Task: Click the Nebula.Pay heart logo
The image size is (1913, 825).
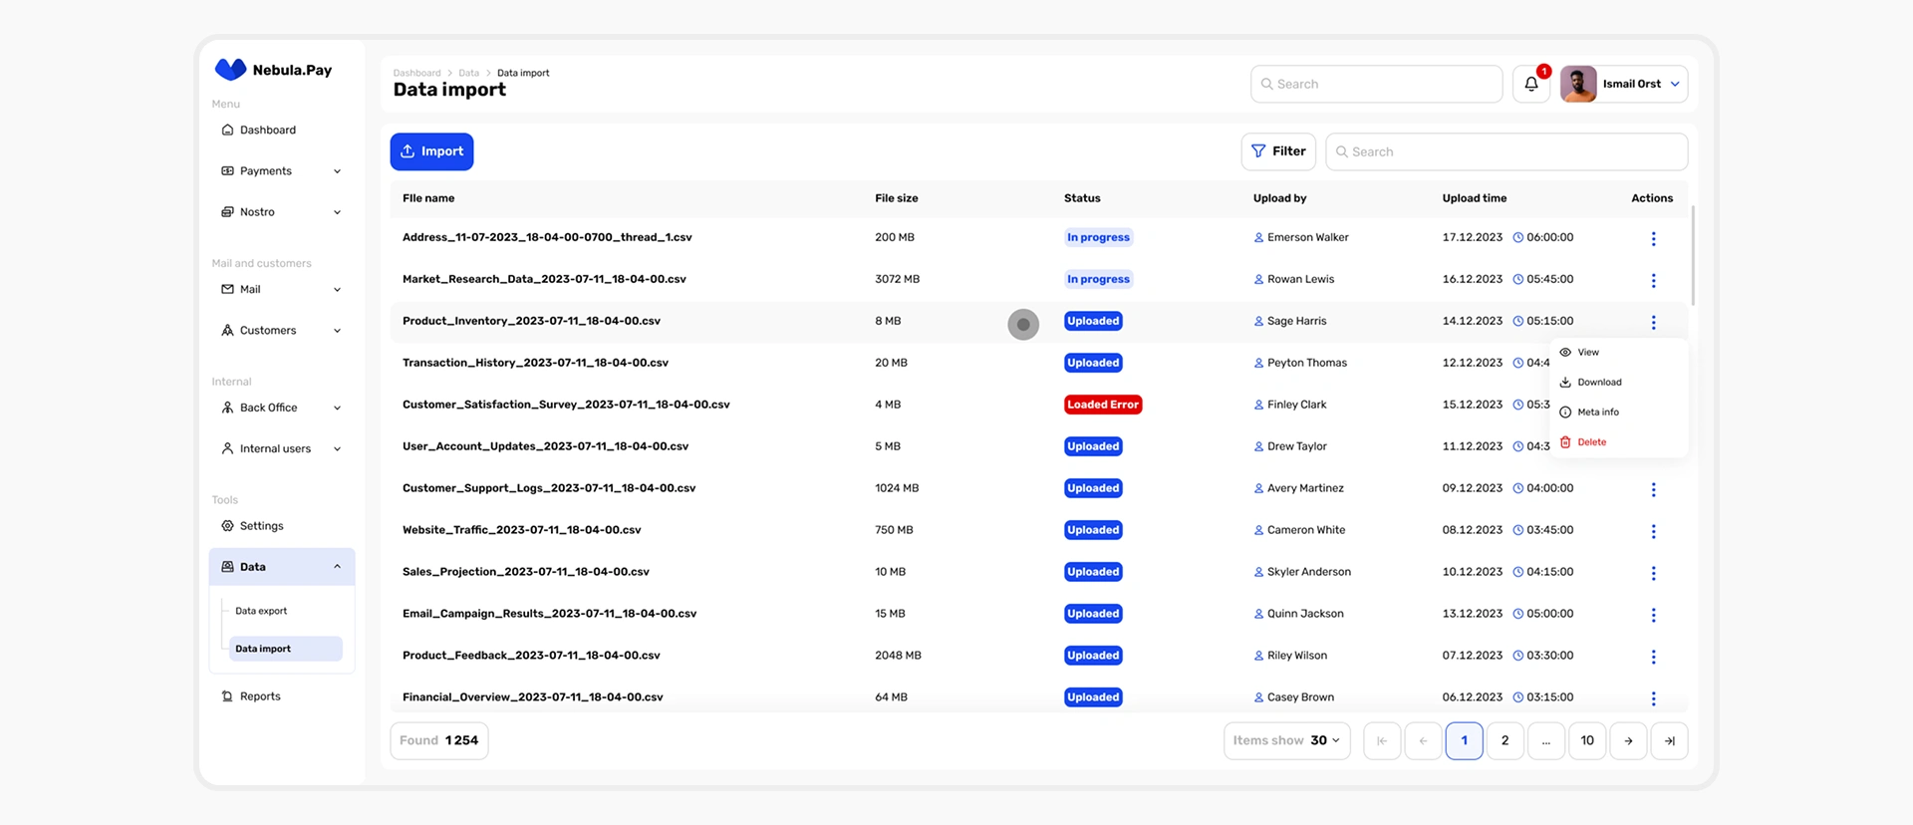Action: (230, 70)
